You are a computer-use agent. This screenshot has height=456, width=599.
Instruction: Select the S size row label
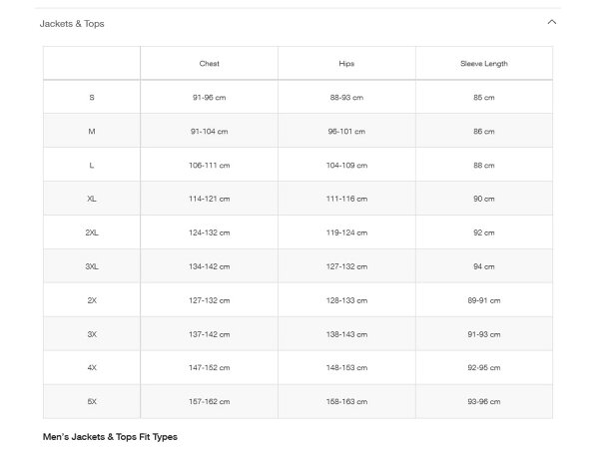(92, 98)
